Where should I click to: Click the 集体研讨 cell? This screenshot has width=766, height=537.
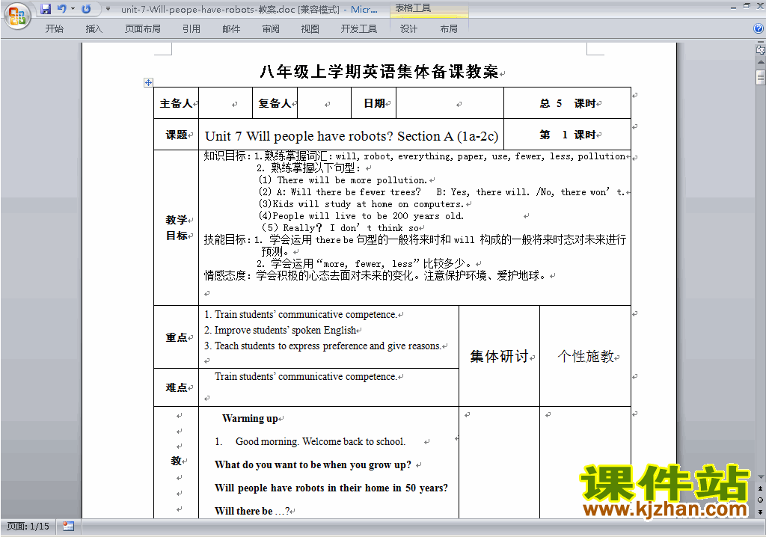(499, 356)
